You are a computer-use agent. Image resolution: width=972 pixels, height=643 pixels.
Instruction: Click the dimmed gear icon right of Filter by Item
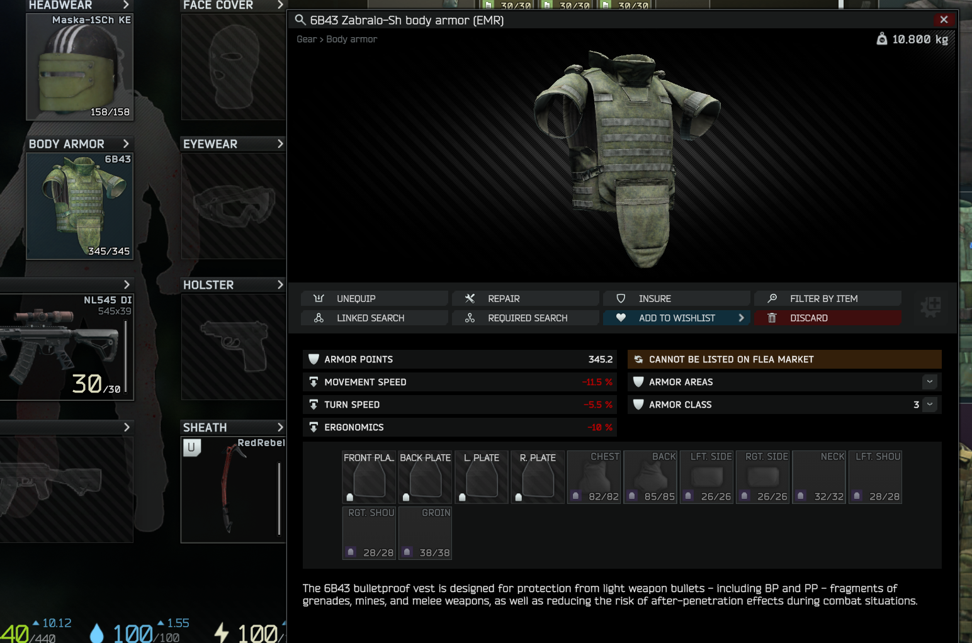(x=930, y=306)
